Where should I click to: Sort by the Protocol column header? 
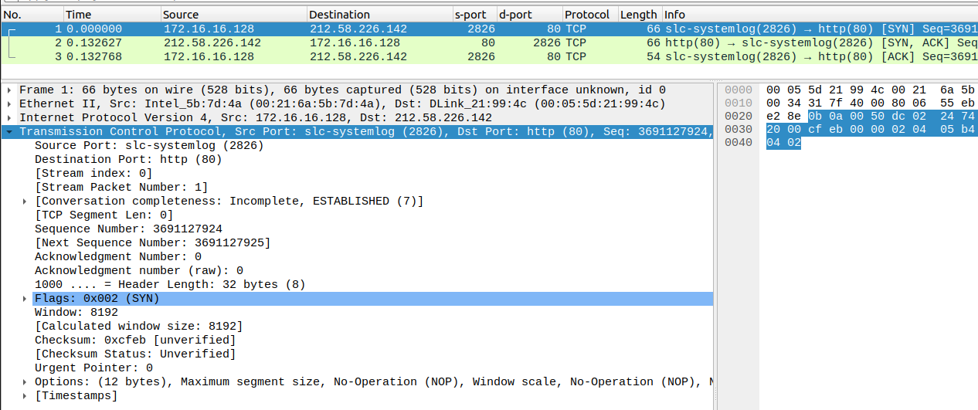click(x=589, y=15)
